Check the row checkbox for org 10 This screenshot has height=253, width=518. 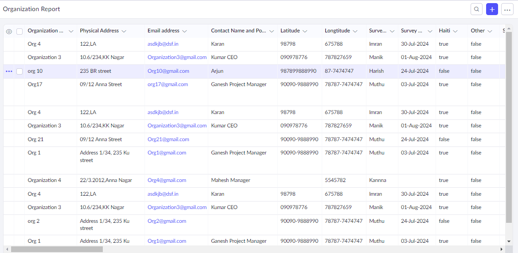(x=19, y=71)
